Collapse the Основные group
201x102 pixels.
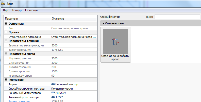click(6, 24)
